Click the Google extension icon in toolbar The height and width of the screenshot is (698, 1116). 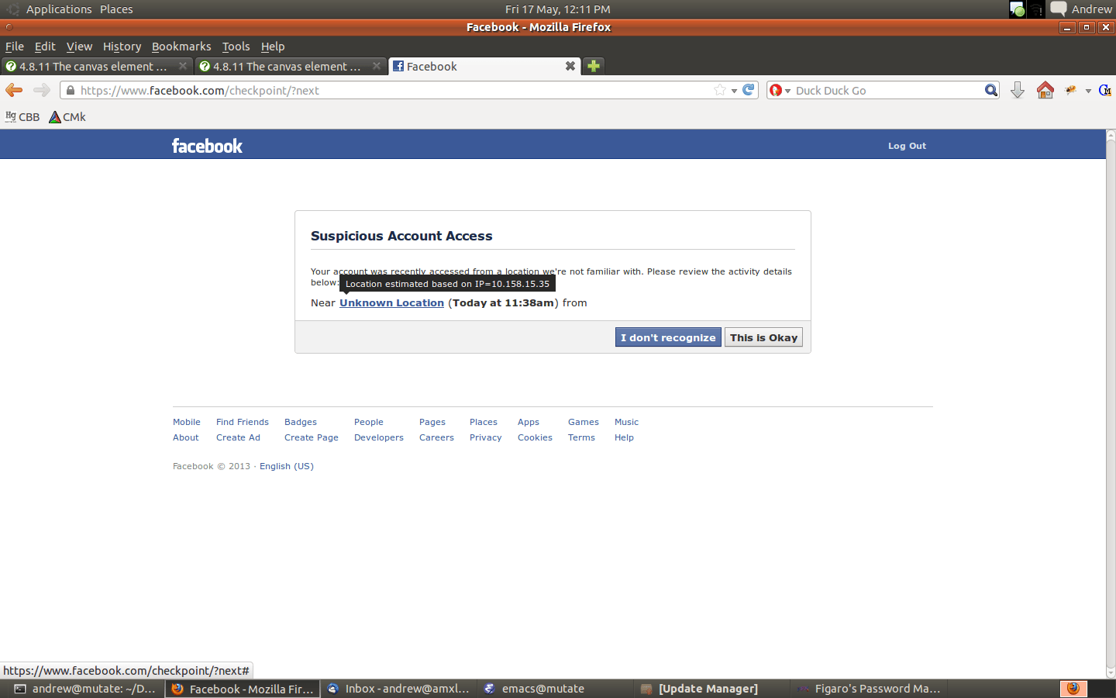coord(1105,90)
